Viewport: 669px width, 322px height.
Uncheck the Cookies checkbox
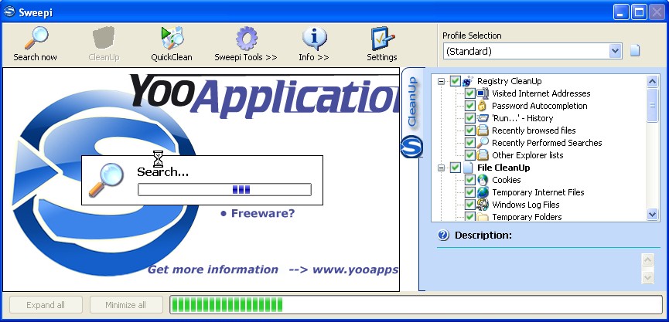tap(469, 180)
